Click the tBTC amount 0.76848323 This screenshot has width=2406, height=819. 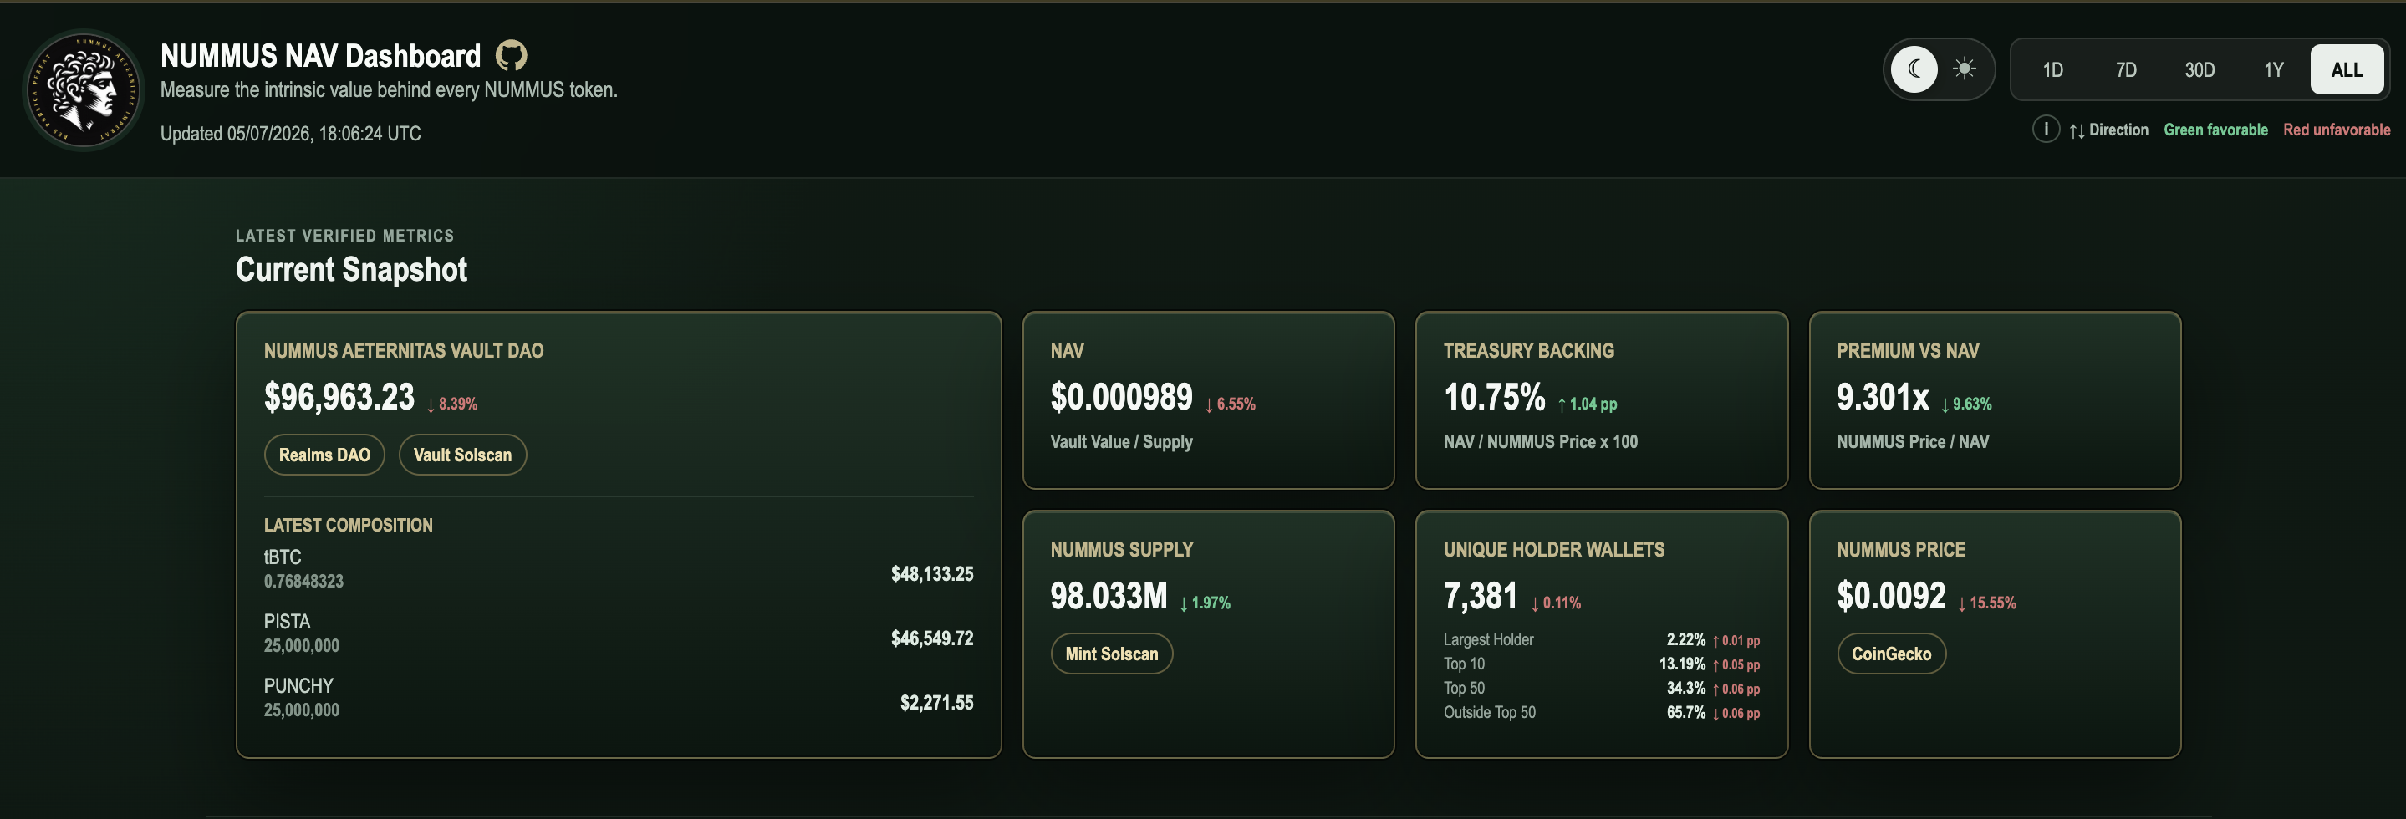(303, 581)
